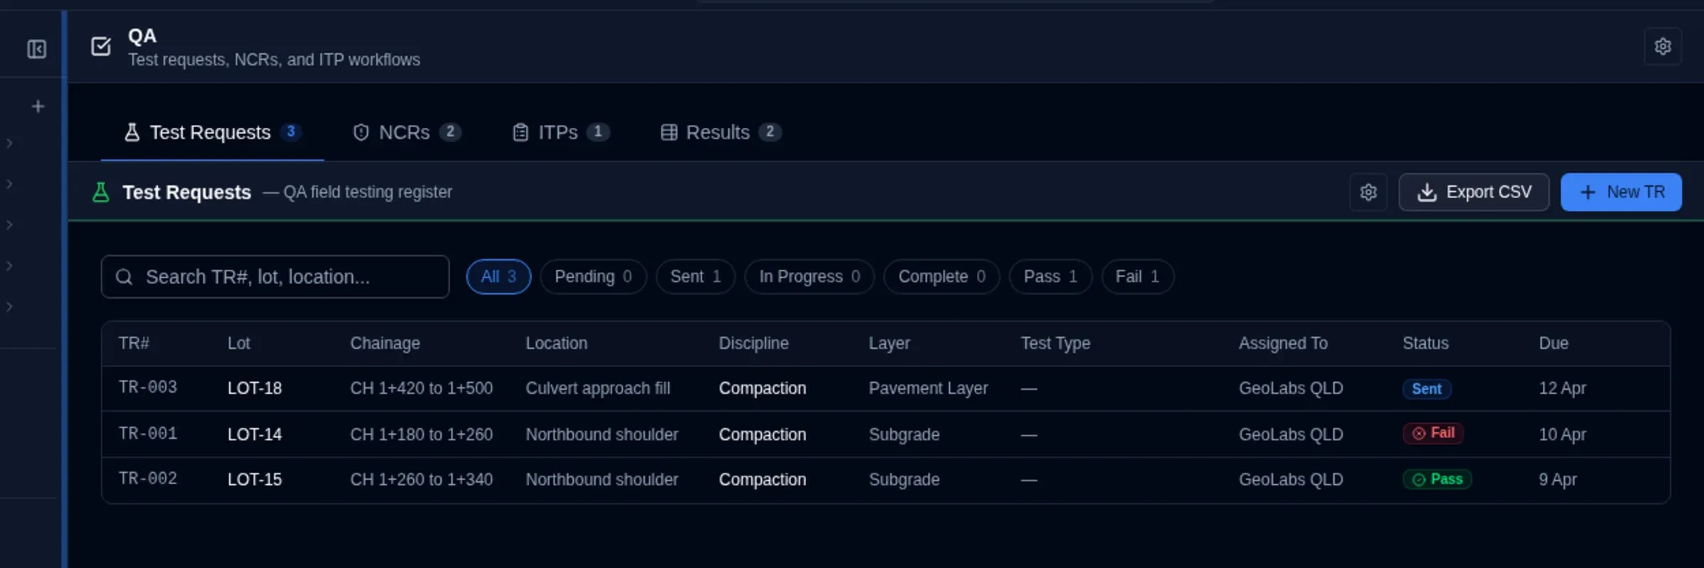Select the All filter chip
The width and height of the screenshot is (1704, 568).
(x=498, y=277)
